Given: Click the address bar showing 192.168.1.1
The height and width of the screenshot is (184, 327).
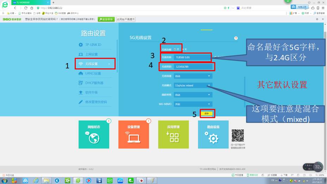Looking at the screenshot, I should point(129,8).
